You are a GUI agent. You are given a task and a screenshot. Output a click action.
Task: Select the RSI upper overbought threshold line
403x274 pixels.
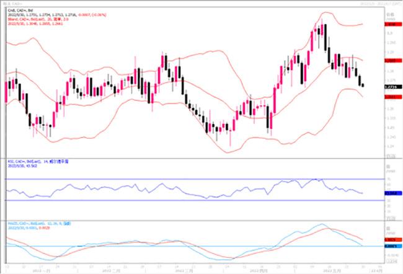click(x=186, y=179)
